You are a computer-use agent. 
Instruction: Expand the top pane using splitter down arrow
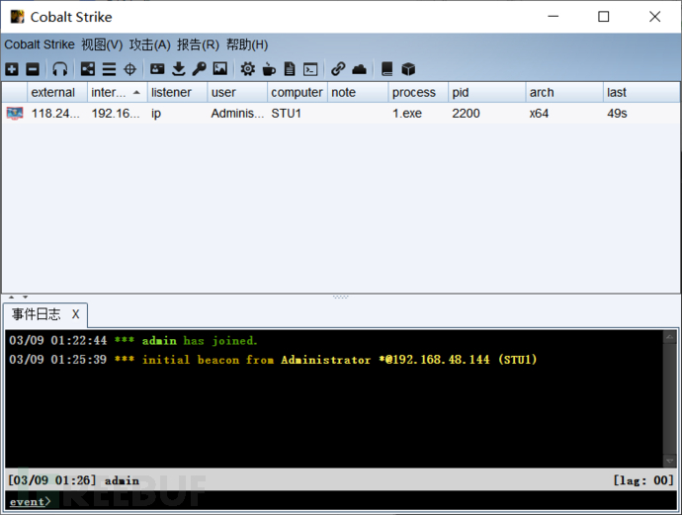click(x=26, y=298)
